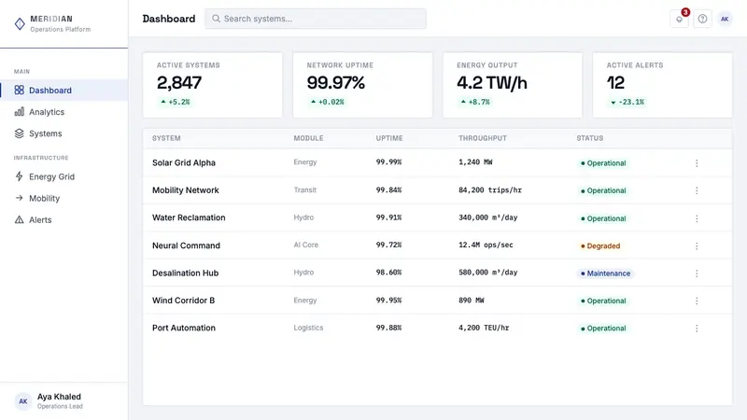747x420 pixels.
Task: Click AK avatar beside Aya Khaled
Action: click(22, 401)
